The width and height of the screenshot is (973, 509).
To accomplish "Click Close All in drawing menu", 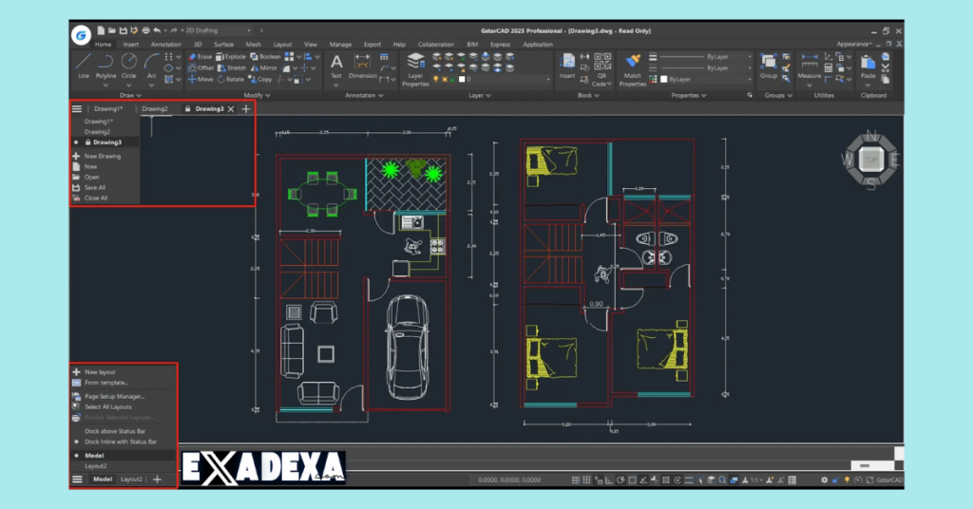I will (x=96, y=198).
